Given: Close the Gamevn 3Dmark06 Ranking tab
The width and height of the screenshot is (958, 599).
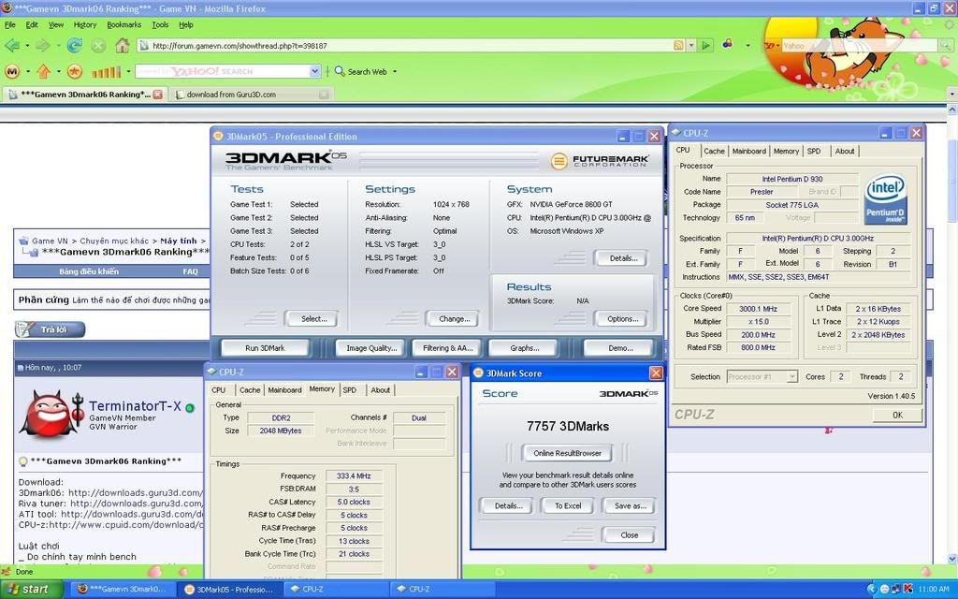Looking at the screenshot, I should (157, 95).
